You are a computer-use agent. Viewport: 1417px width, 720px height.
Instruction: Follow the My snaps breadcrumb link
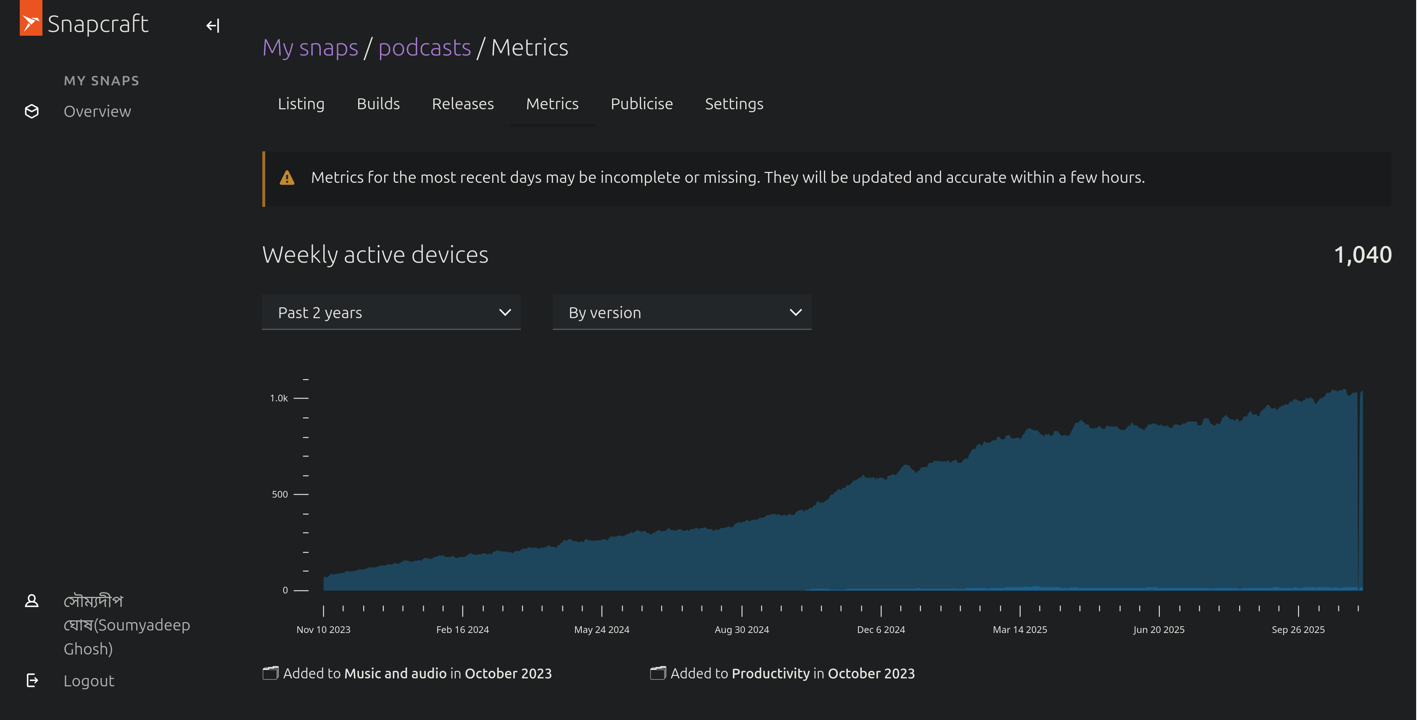[310, 48]
